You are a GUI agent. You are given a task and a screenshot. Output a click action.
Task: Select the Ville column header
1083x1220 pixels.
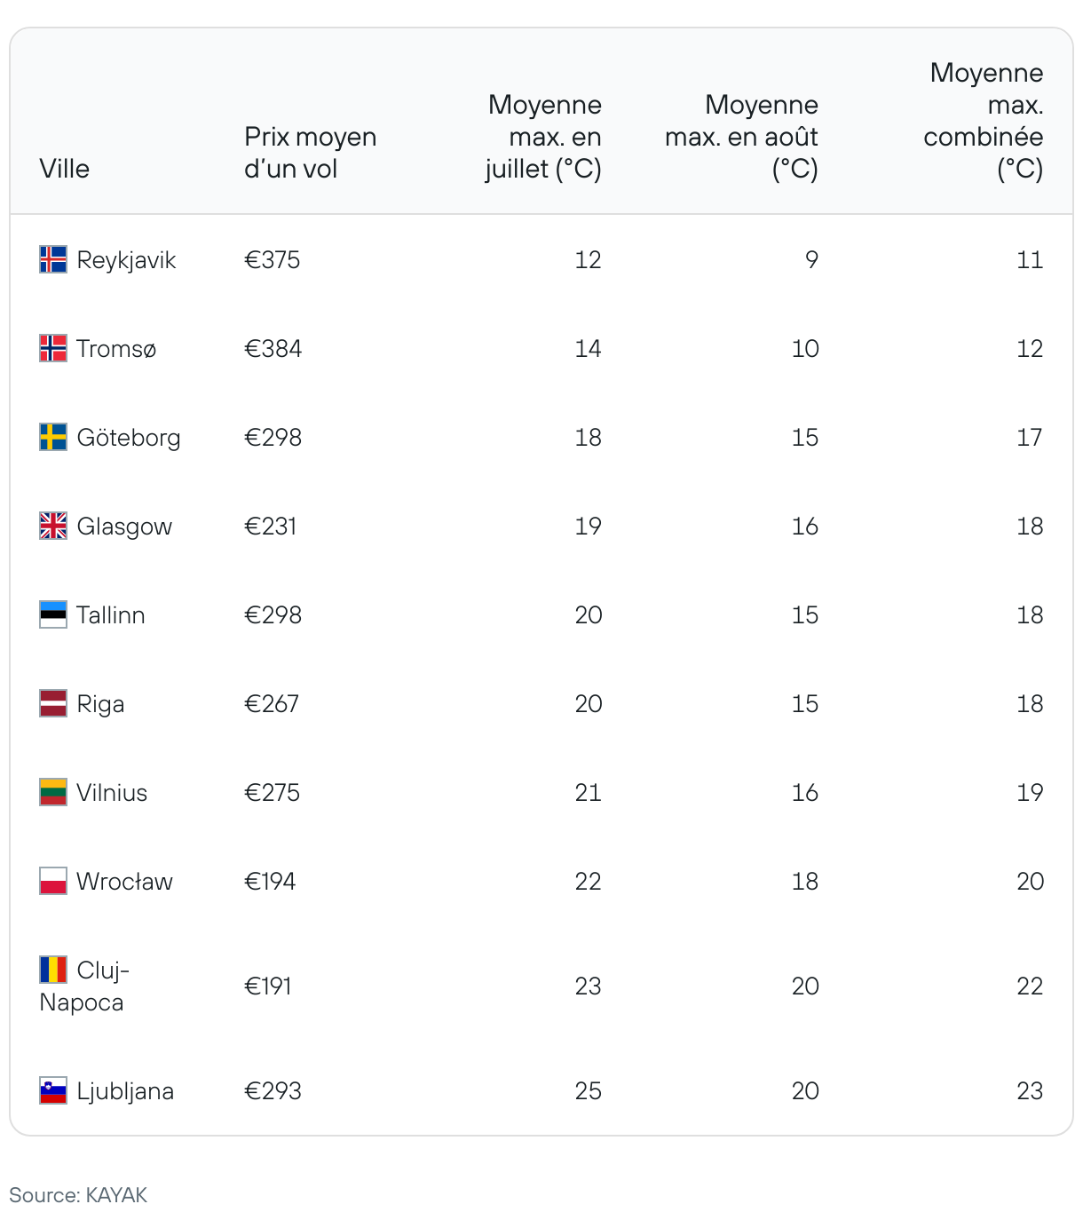click(65, 169)
